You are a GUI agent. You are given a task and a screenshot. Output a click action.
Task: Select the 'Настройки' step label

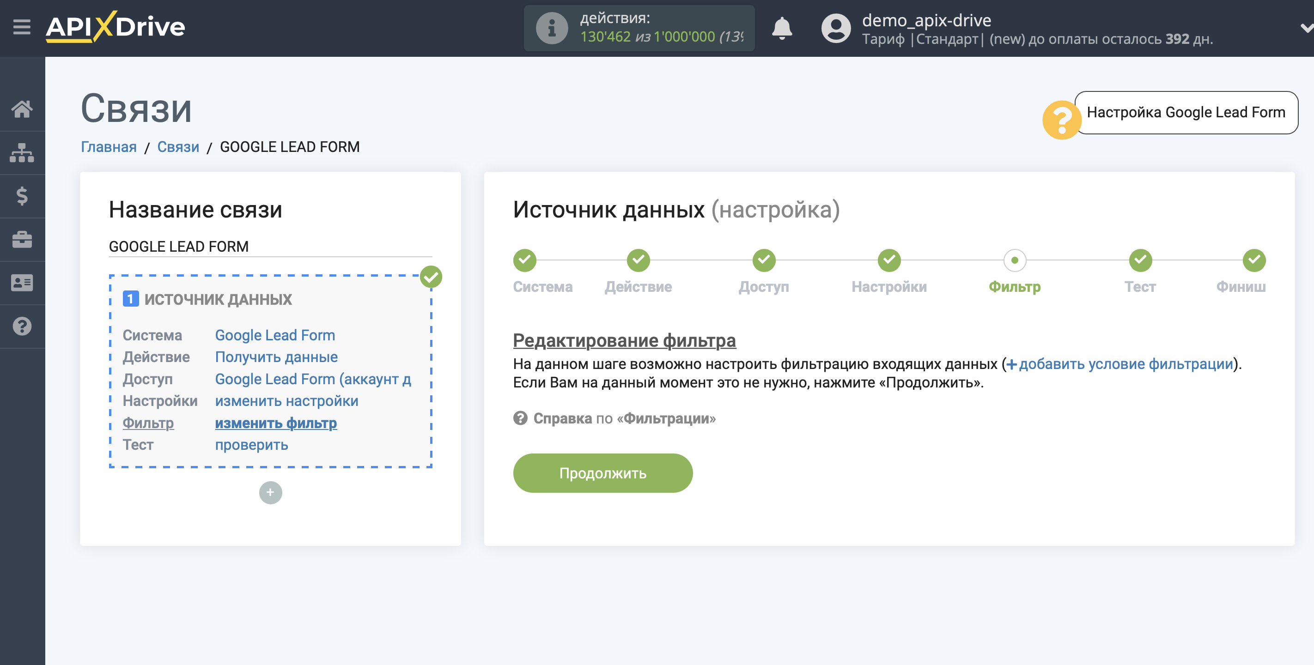[x=889, y=287]
